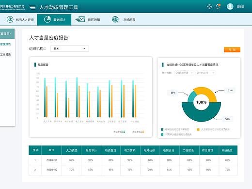Click light teal pie legend swatch
Viewport: 252px width, 189px height.
pos(162,134)
